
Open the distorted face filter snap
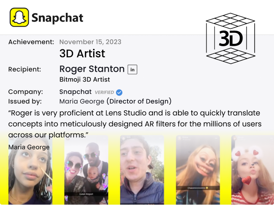198,170
